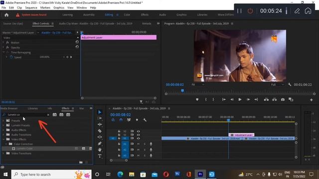The width and height of the screenshot is (319, 179).
Task: Reset the Motion effect parameters
Action: point(77,42)
